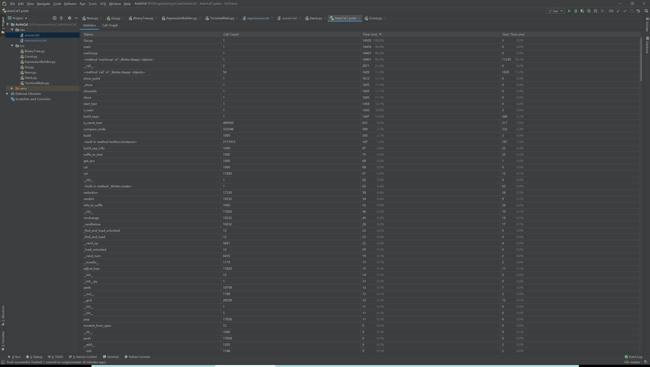Start the Debug bug icon
The image size is (650, 367).
pos(576,11)
